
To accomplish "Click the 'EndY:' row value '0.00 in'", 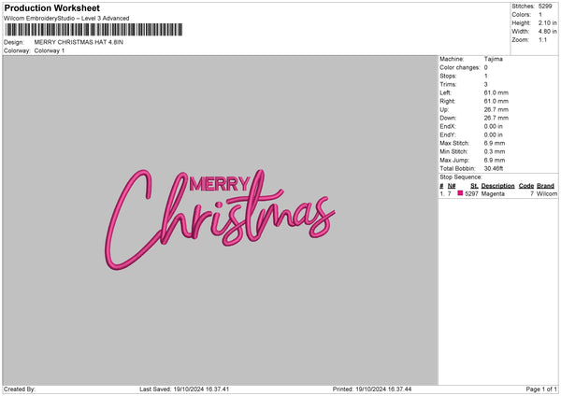I will tap(494, 135).
